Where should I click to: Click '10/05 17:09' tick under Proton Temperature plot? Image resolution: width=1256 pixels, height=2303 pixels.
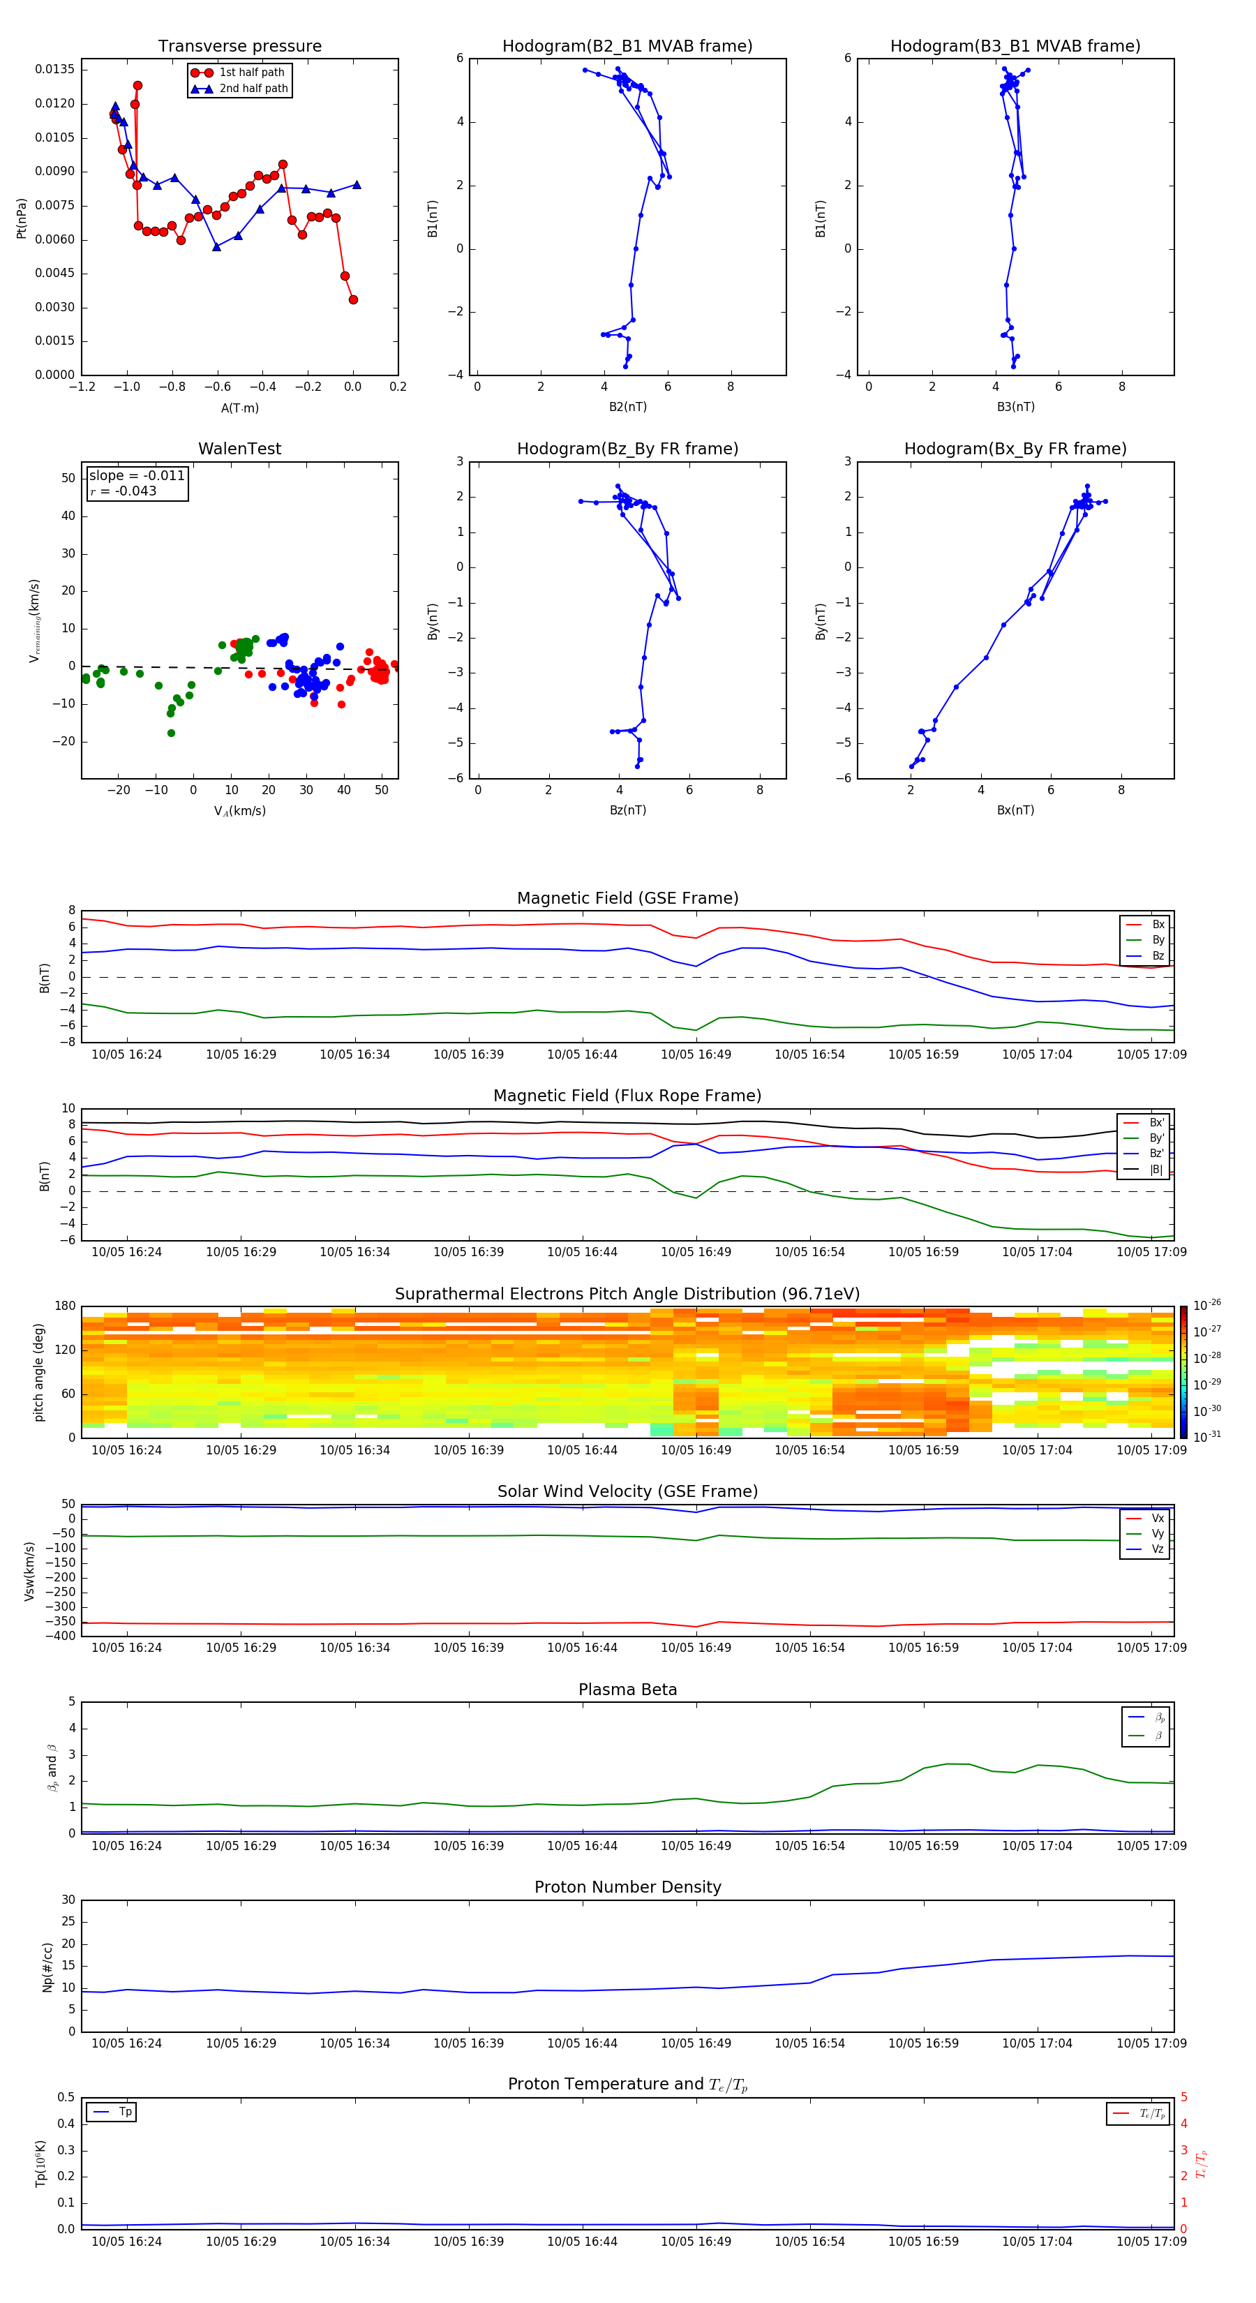pos(1151,2242)
